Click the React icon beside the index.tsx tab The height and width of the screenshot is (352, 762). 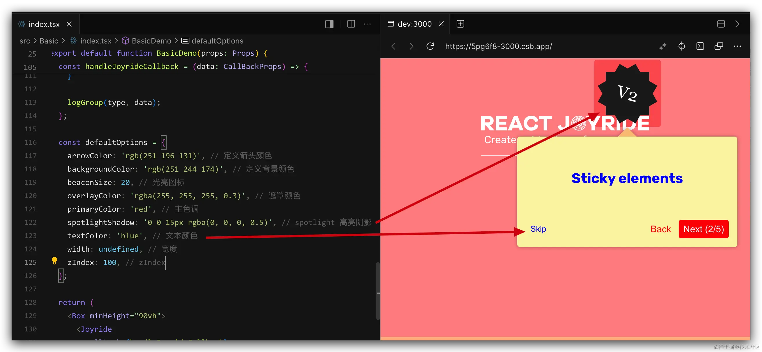tap(22, 24)
